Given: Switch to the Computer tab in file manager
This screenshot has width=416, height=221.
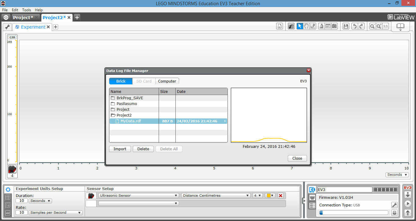Looking at the screenshot, I should click(x=167, y=81).
